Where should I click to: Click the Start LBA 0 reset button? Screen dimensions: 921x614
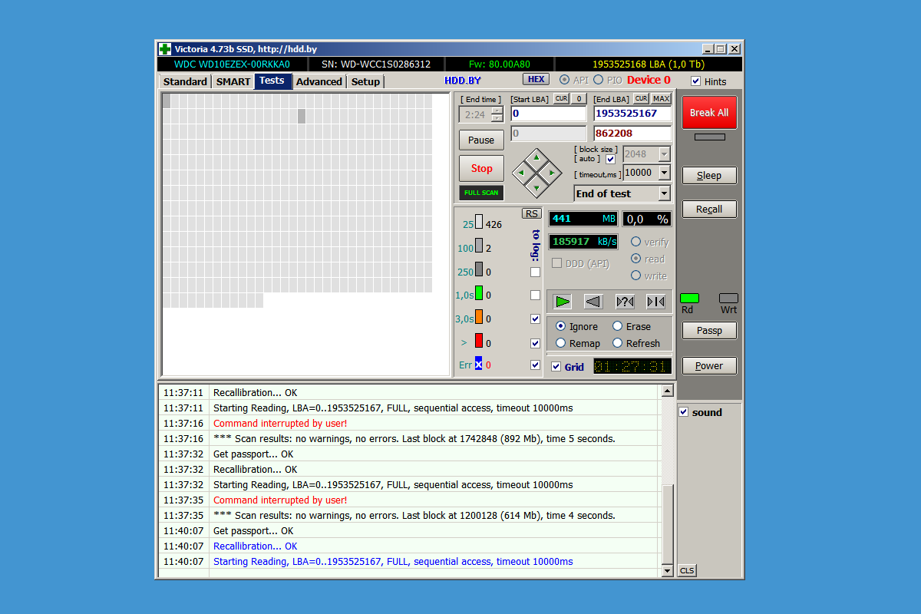[x=579, y=98]
